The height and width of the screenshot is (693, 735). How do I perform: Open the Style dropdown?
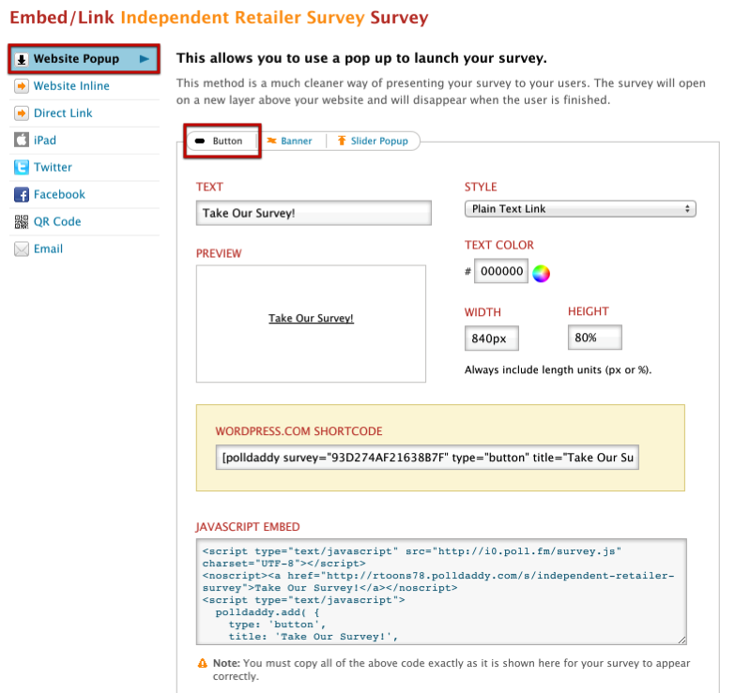(580, 209)
